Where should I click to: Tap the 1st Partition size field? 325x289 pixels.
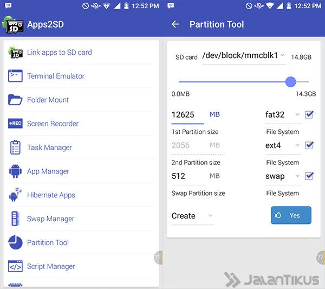coord(187,115)
